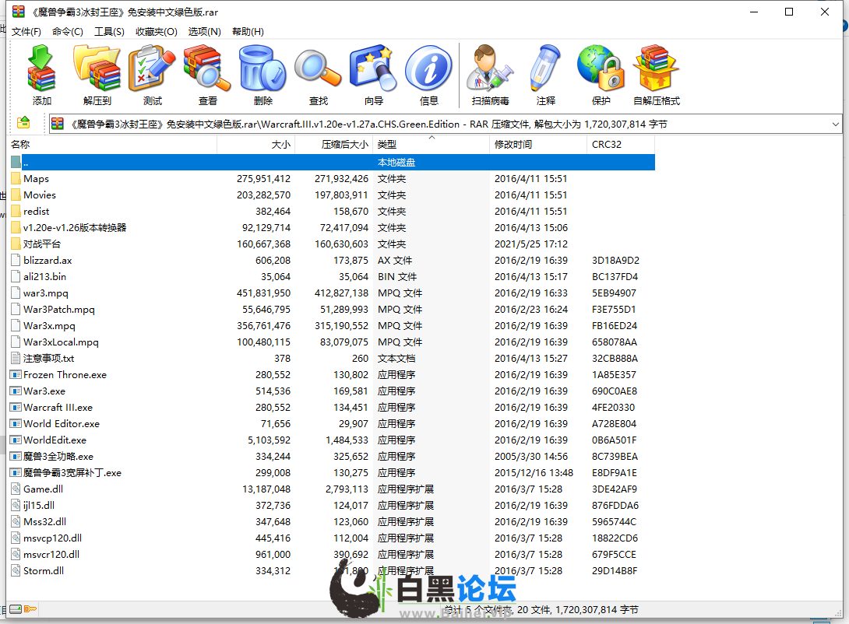The image size is (849, 624).
Task: Select the Maps folder icon
Action: [x=16, y=178]
